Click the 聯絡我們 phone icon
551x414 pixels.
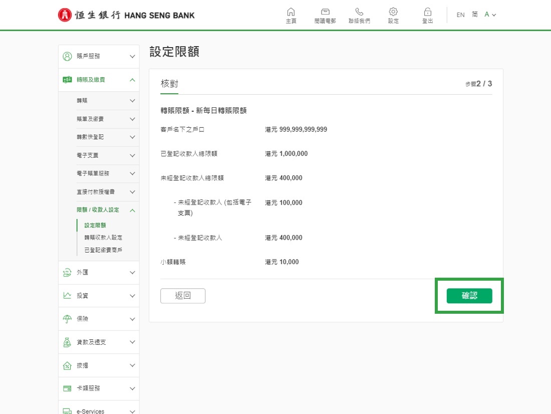[x=359, y=12]
